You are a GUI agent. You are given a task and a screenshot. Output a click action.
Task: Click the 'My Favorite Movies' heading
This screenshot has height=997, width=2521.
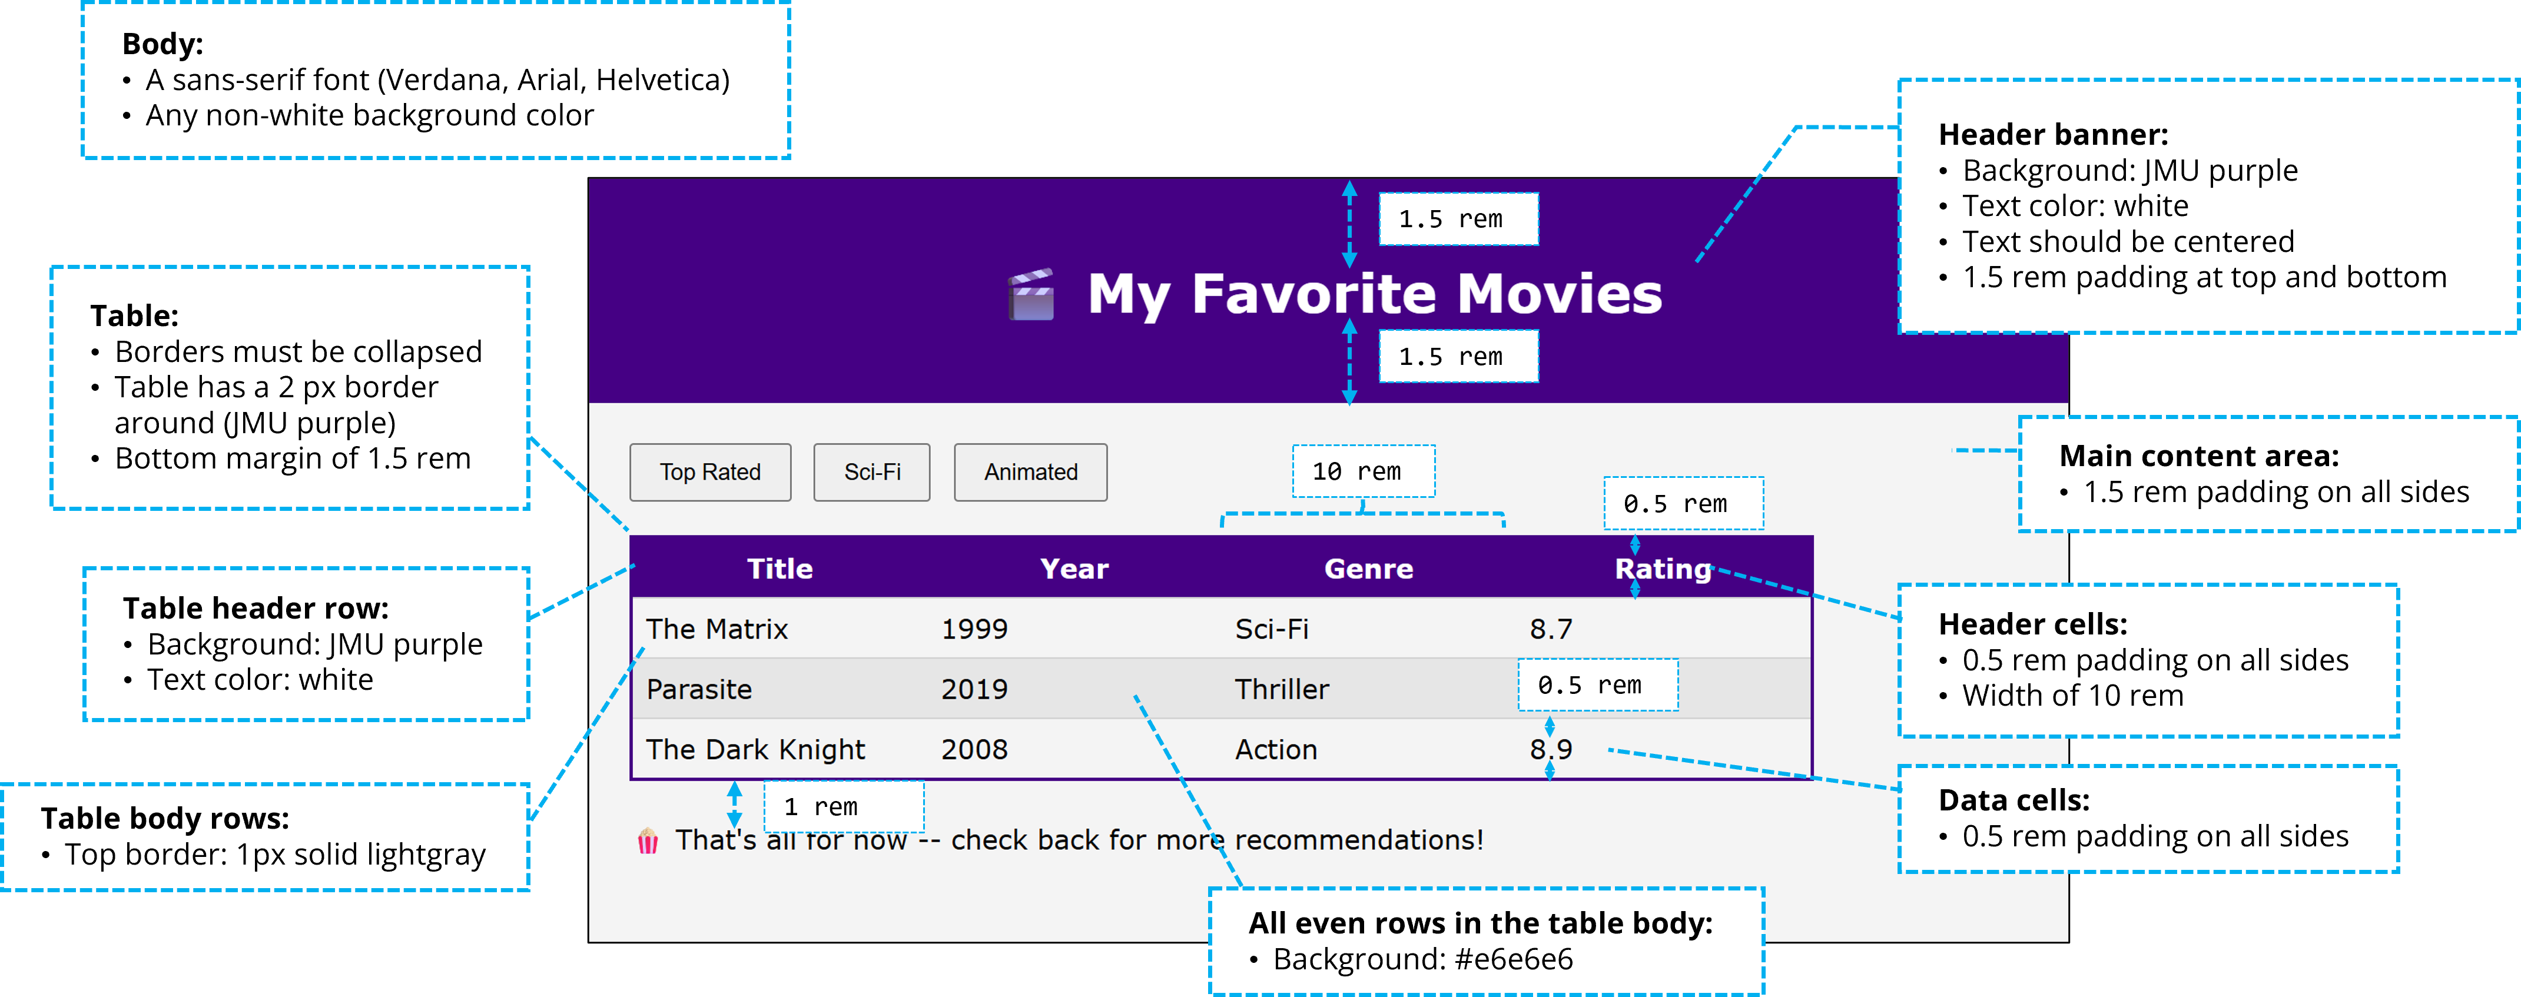pos(1374,294)
